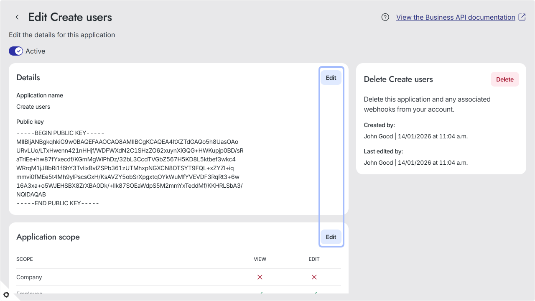Image resolution: width=535 pixels, height=301 pixels.
Task: Toggle the Active switch off
Action: (x=16, y=51)
